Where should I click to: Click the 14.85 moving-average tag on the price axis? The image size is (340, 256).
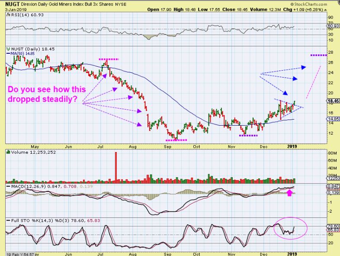tap(333, 119)
